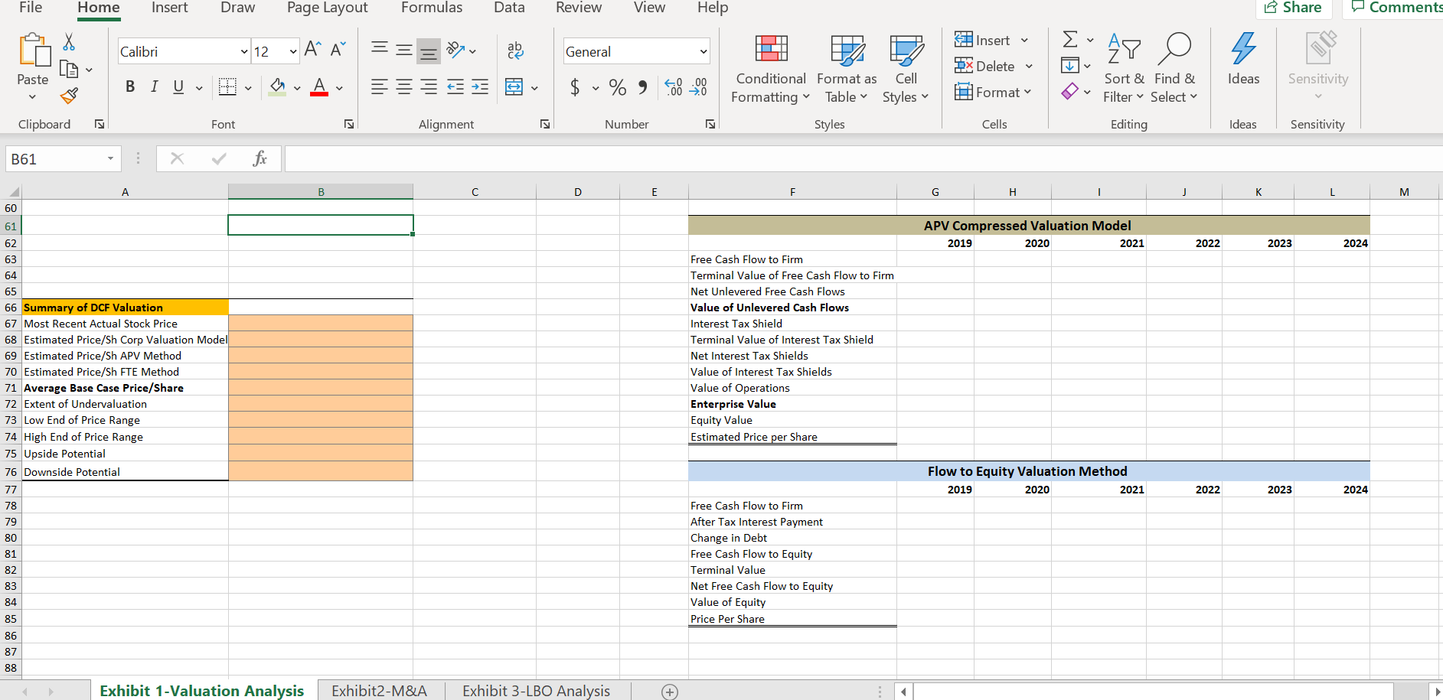Image resolution: width=1443 pixels, height=700 pixels.
Task: Decrease font size with smaller A
Action: pyautogui.click(x=338, y=50)
